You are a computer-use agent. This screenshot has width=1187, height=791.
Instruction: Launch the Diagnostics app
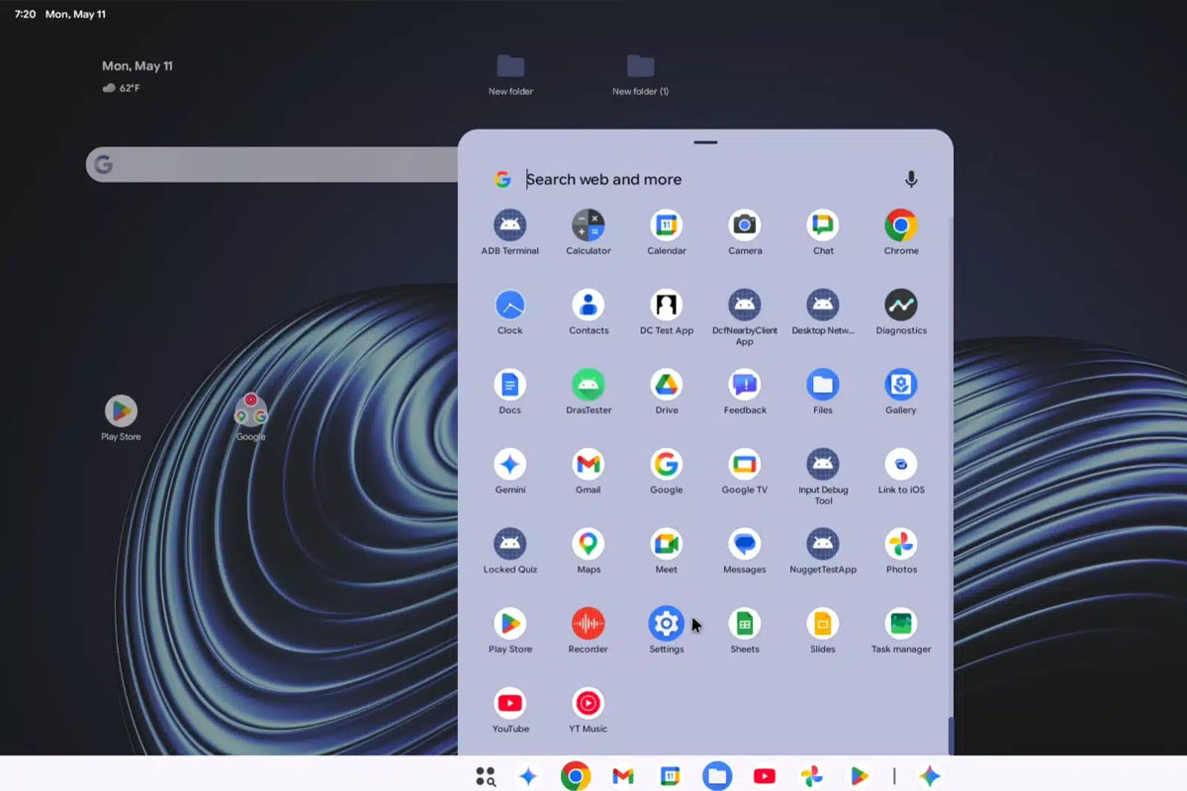click(900, 305)
